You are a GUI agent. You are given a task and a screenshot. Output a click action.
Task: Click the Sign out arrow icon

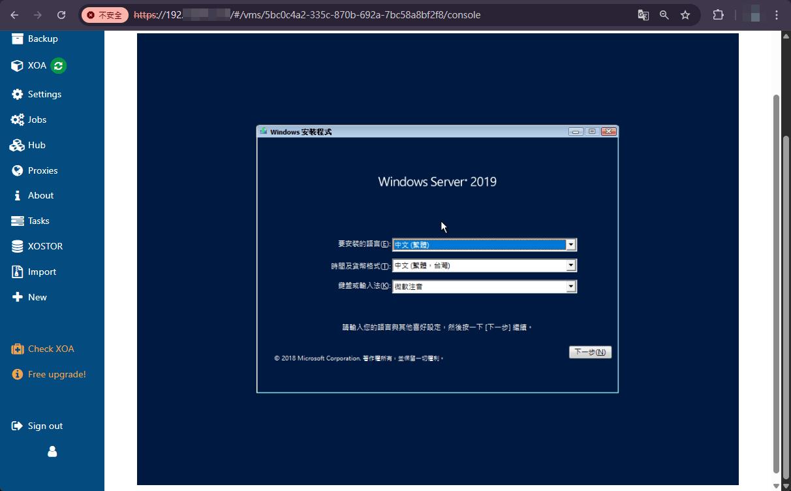coord(17,426)
